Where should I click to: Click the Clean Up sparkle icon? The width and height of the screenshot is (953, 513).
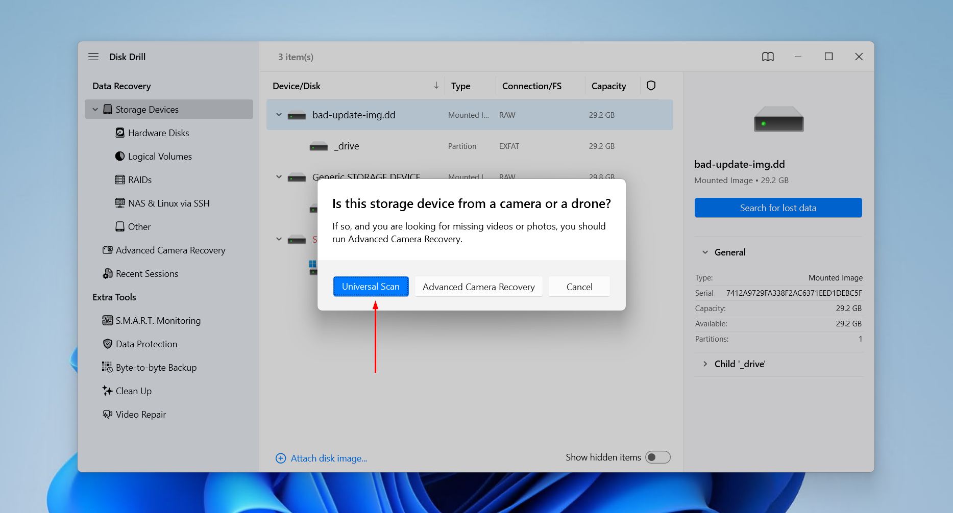107,391
